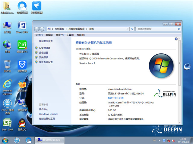Click the Forward navigation button
This screenshot has width=193, height=144.
pyautogui.click(x=42, y=29)
